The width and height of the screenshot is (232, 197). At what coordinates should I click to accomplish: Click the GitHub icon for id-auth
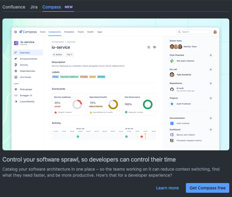tap(172, 89)
